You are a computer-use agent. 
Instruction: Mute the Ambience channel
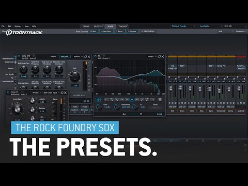221,103
